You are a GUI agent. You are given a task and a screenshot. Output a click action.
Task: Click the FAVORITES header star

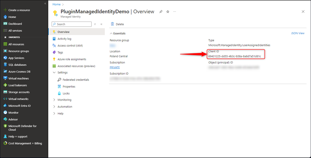click(5, 37)
